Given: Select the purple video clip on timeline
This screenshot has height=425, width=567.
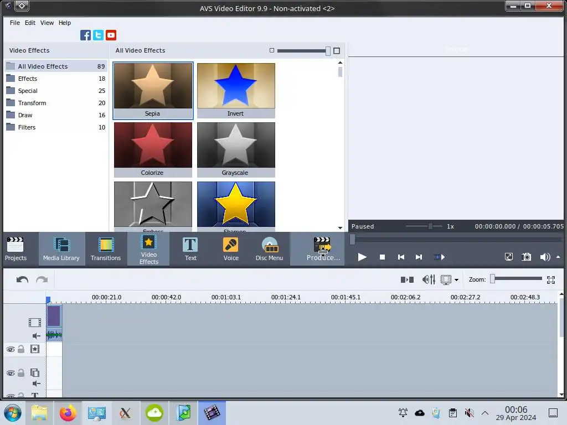Looking at the screenshot, I should click(54, 316).
